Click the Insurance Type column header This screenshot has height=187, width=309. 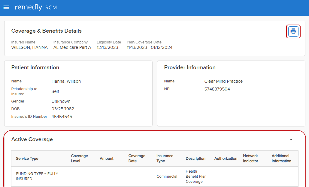click(165, 158)
